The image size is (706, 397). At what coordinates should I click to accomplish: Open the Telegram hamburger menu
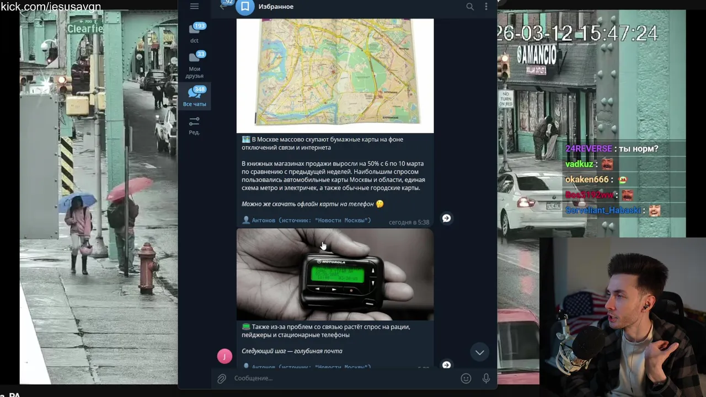(x=194, y=7)
